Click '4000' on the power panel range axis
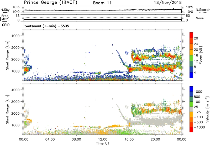The image size is (210, 145). pos(15,36)
